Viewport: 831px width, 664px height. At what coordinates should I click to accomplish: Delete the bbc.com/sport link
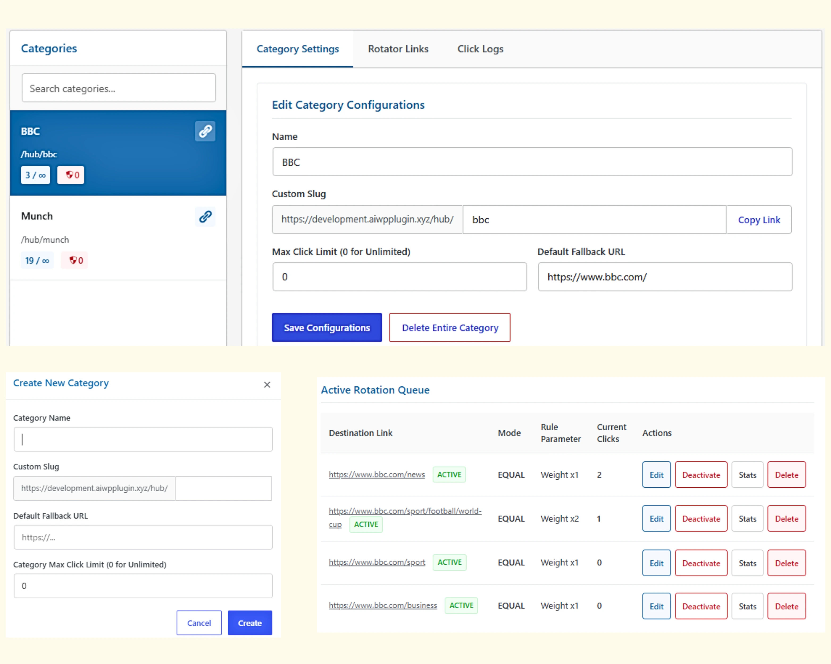pyautogui.click(x=787, y=563)
